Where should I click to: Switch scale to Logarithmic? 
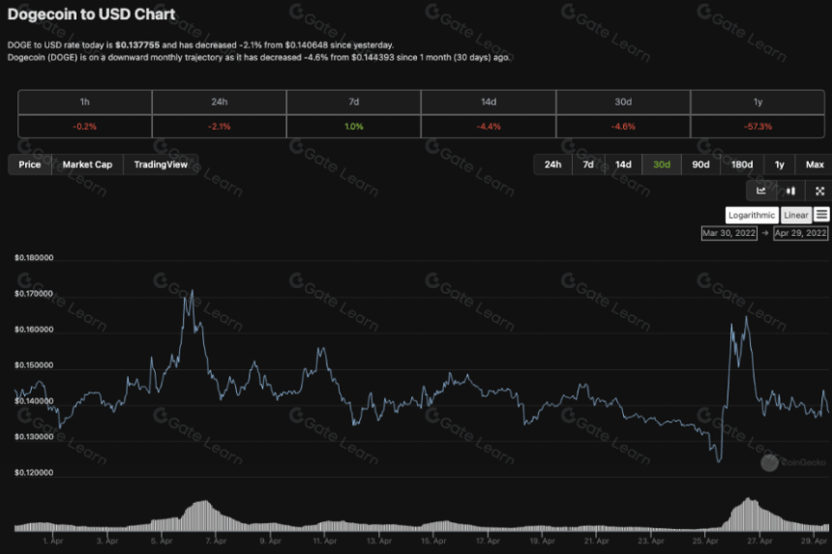pyautogui.click(x=752, y=215)
